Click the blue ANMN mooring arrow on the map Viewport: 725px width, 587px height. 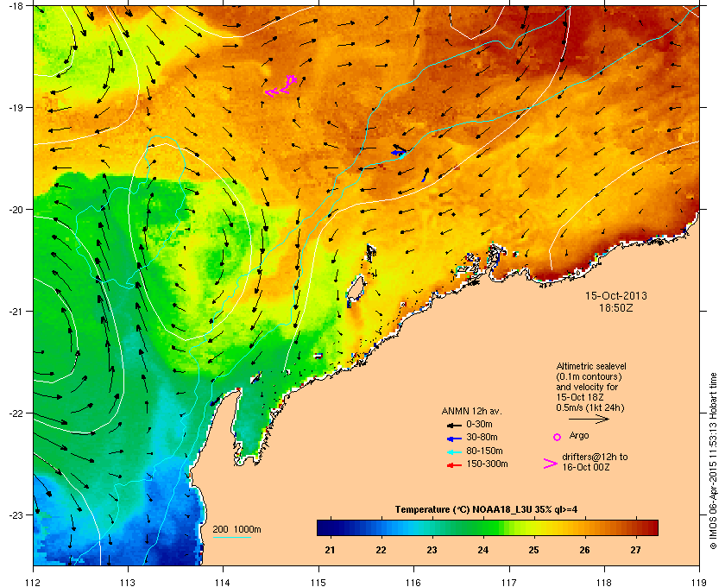[x=399, y=151]
